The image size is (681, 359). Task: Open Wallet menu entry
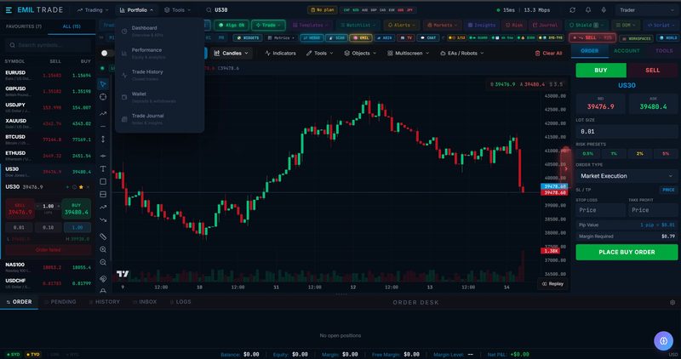tap(159, 97)
